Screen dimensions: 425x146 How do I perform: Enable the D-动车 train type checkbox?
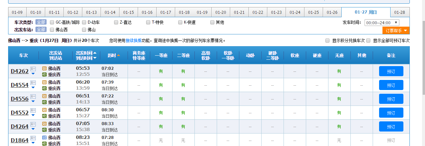point(84,23)
